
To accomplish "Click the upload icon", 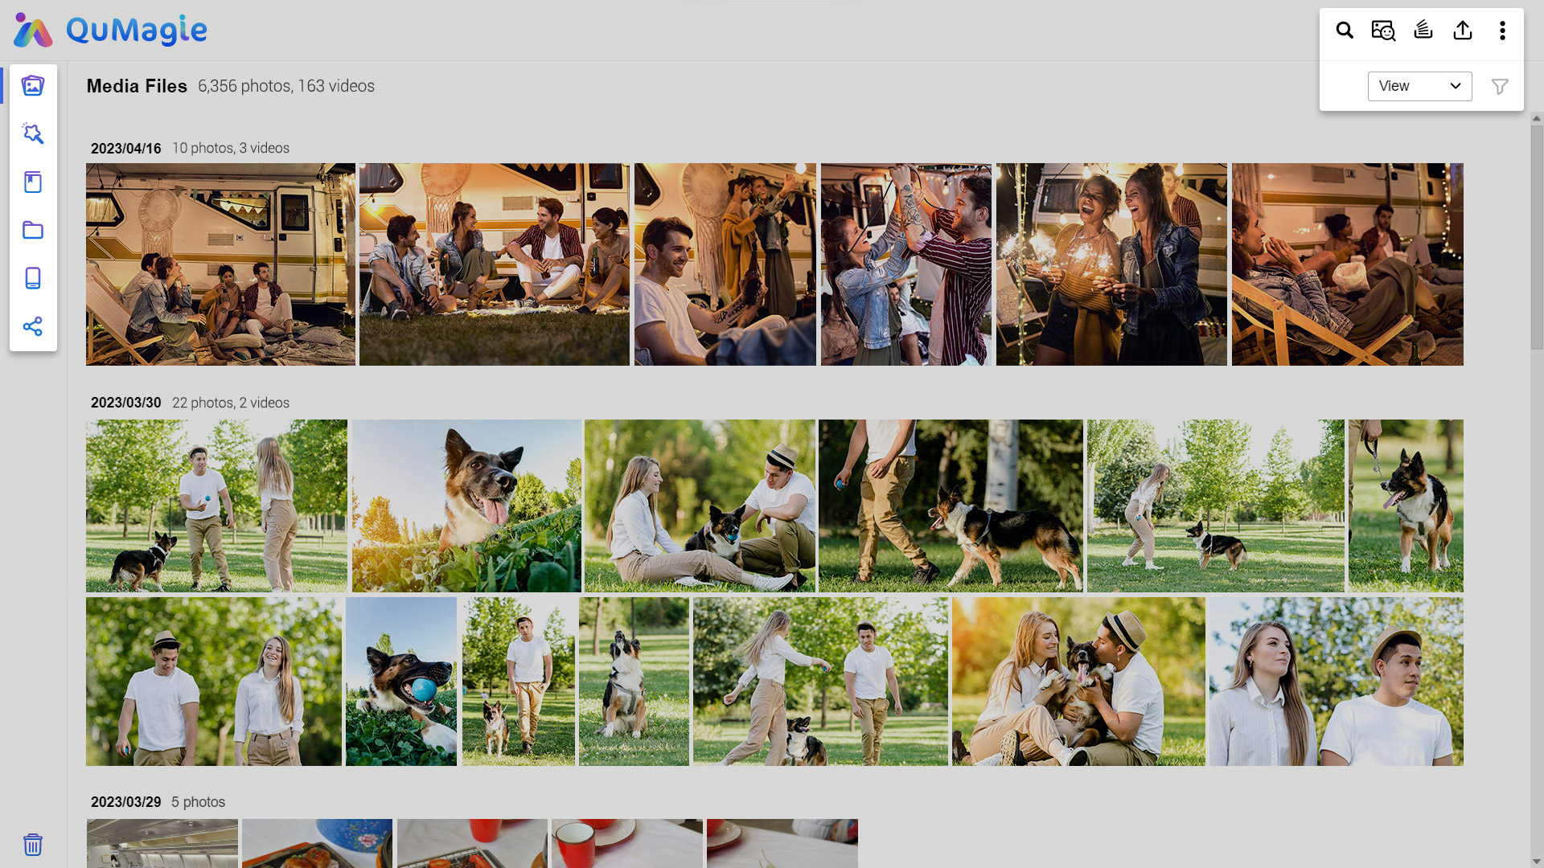I will pos(1463,31).
